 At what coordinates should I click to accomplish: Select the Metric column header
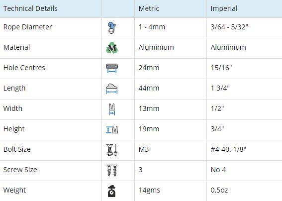click(x=149, y=8)
